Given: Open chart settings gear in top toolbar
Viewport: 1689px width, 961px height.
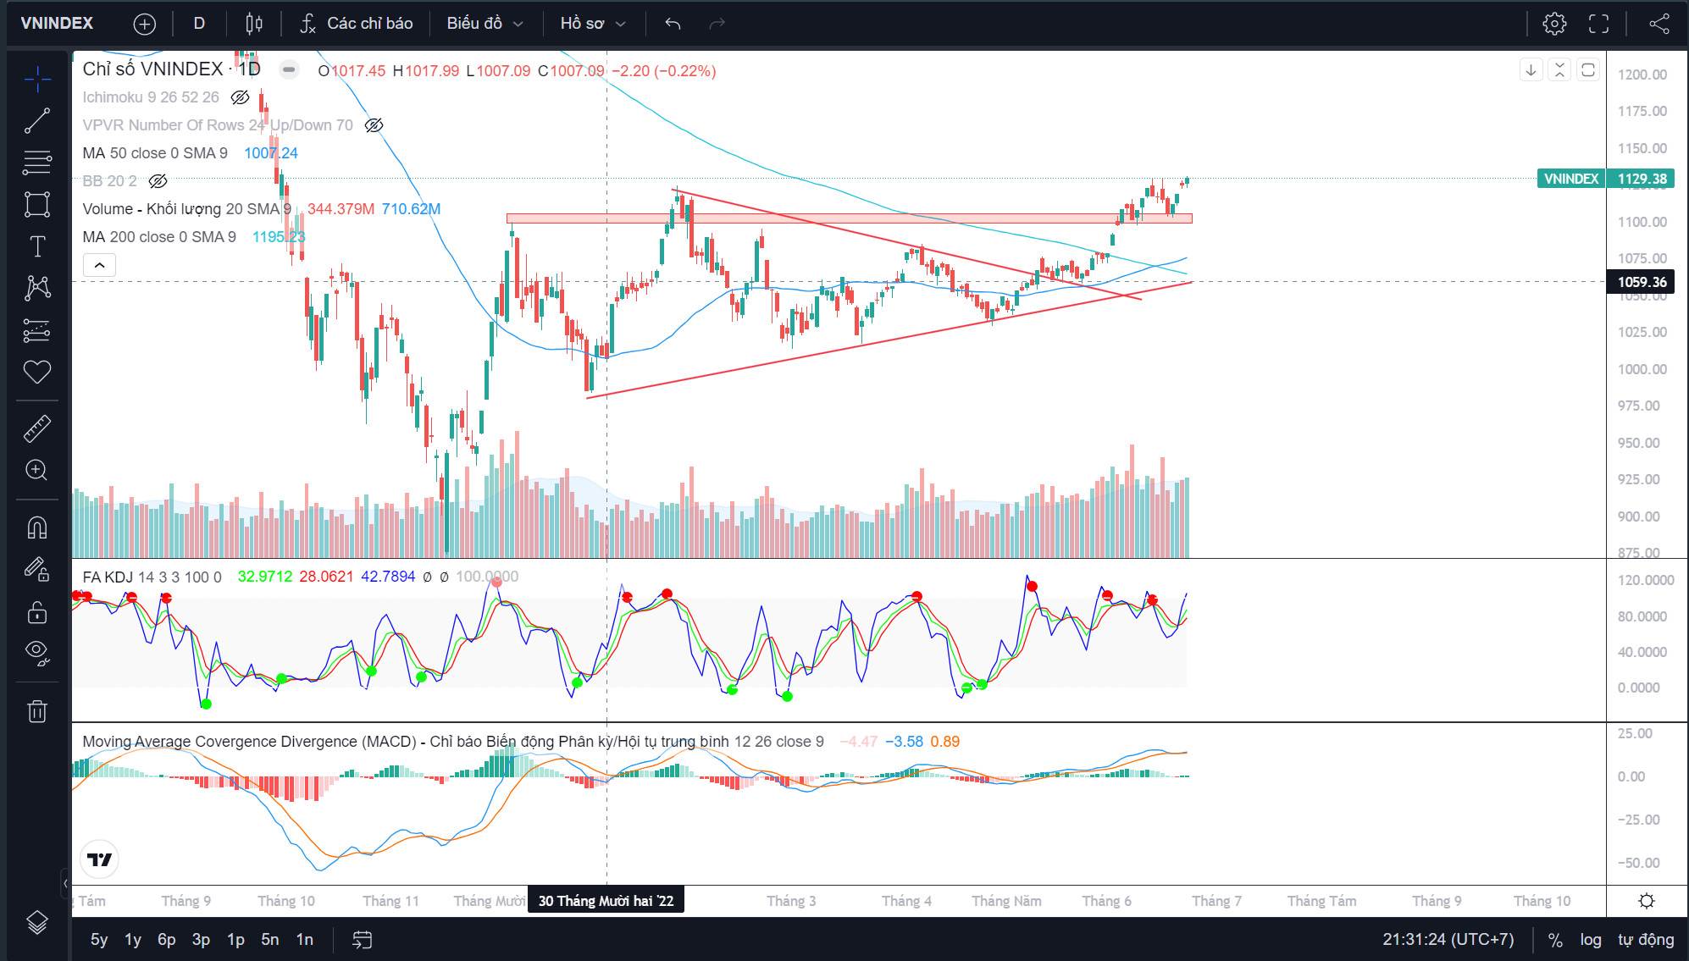Looking at the screenshot, I should [1554, 24].
